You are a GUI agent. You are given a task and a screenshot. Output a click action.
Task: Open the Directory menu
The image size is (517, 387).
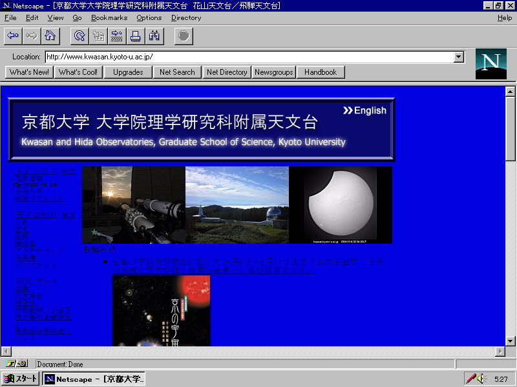point(186,18)
